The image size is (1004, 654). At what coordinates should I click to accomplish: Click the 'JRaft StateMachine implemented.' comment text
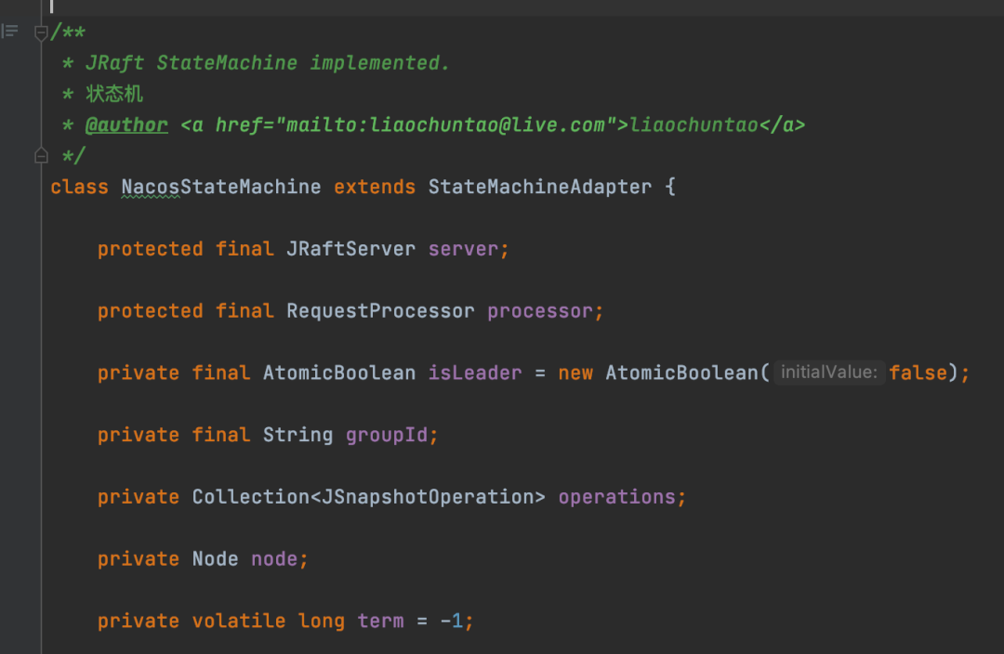click(x=267, y=63)
